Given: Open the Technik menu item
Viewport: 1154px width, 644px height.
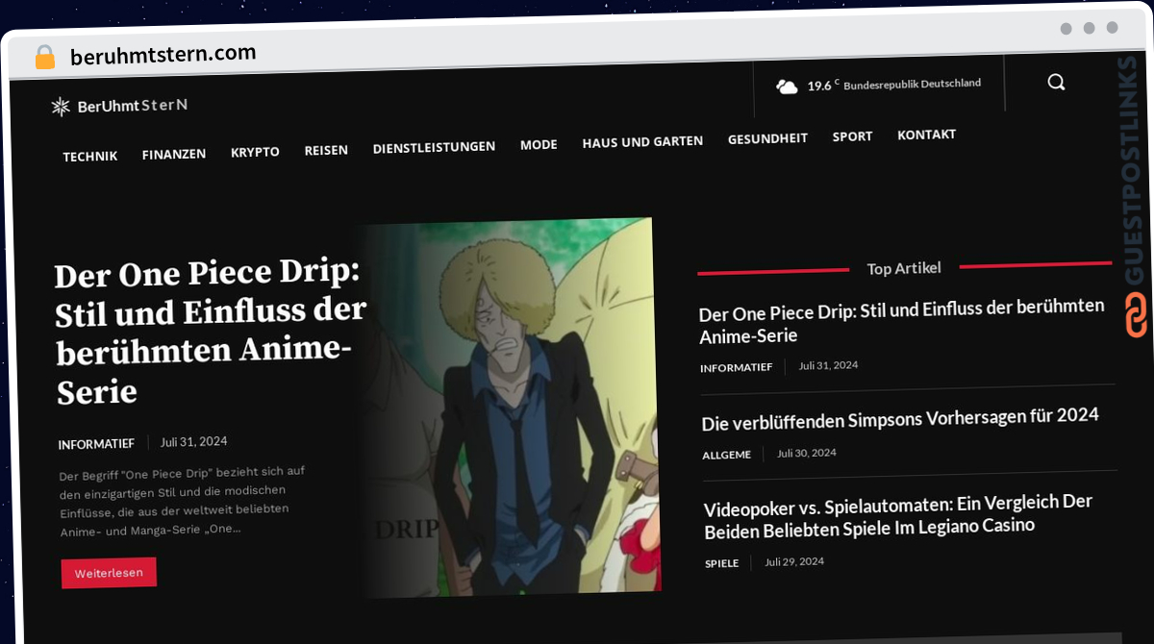Looking at the screenshot, I should point(90,156).
